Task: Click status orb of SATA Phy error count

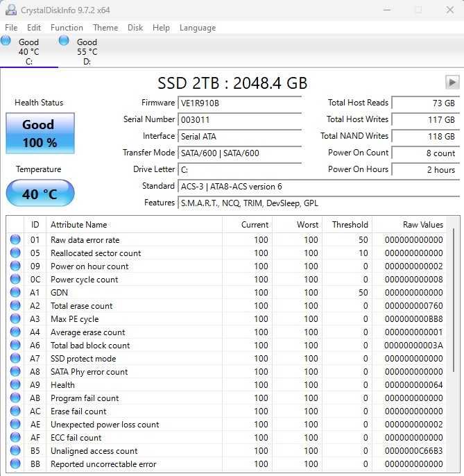Action: tap(15, 372)
